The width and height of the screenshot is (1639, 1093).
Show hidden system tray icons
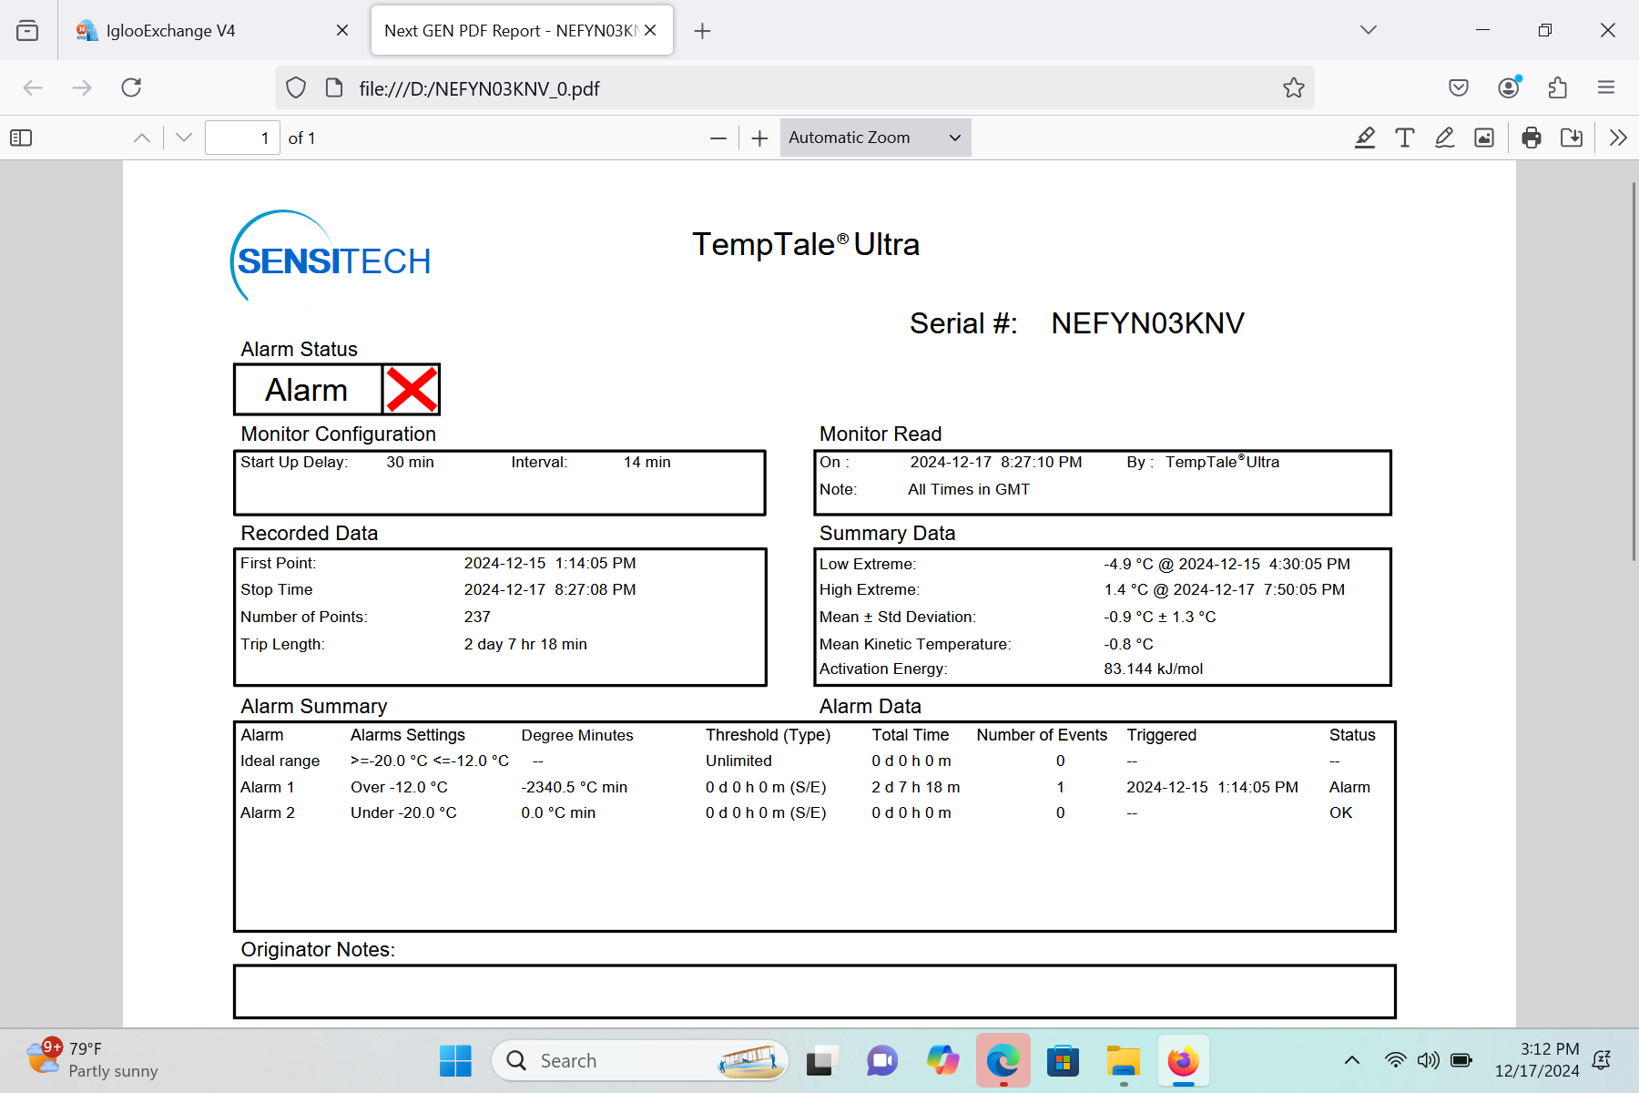(x=1352, y=1059)
